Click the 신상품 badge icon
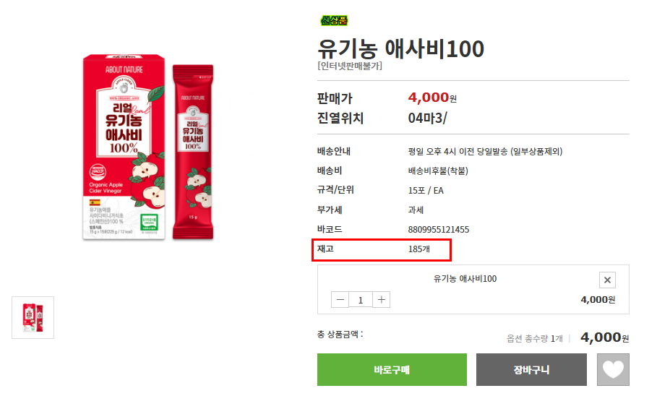This screenshot has width=657, height=396. (x=334, y=20)
